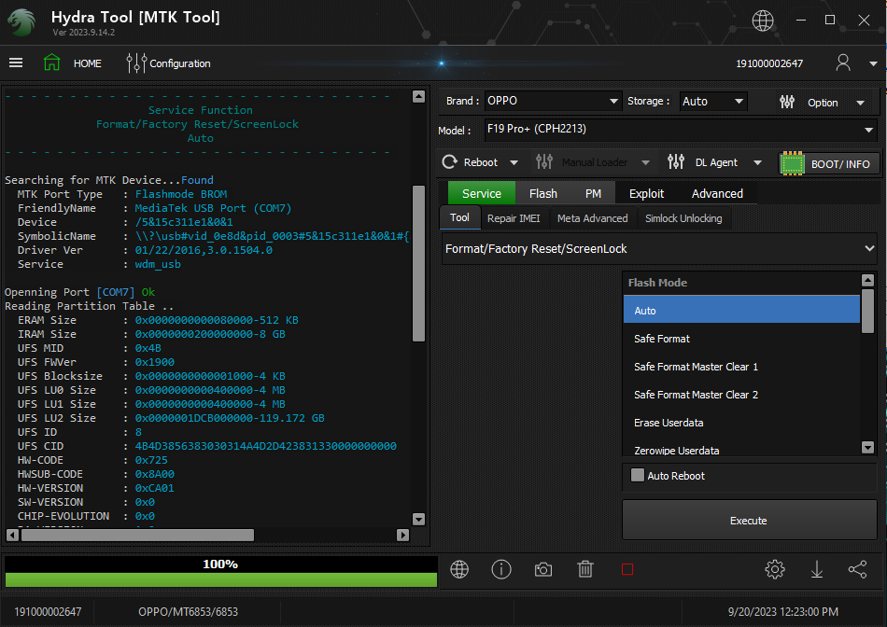Expand the account dropdown arrow
The image size is (887, 627).
(873, 63)
